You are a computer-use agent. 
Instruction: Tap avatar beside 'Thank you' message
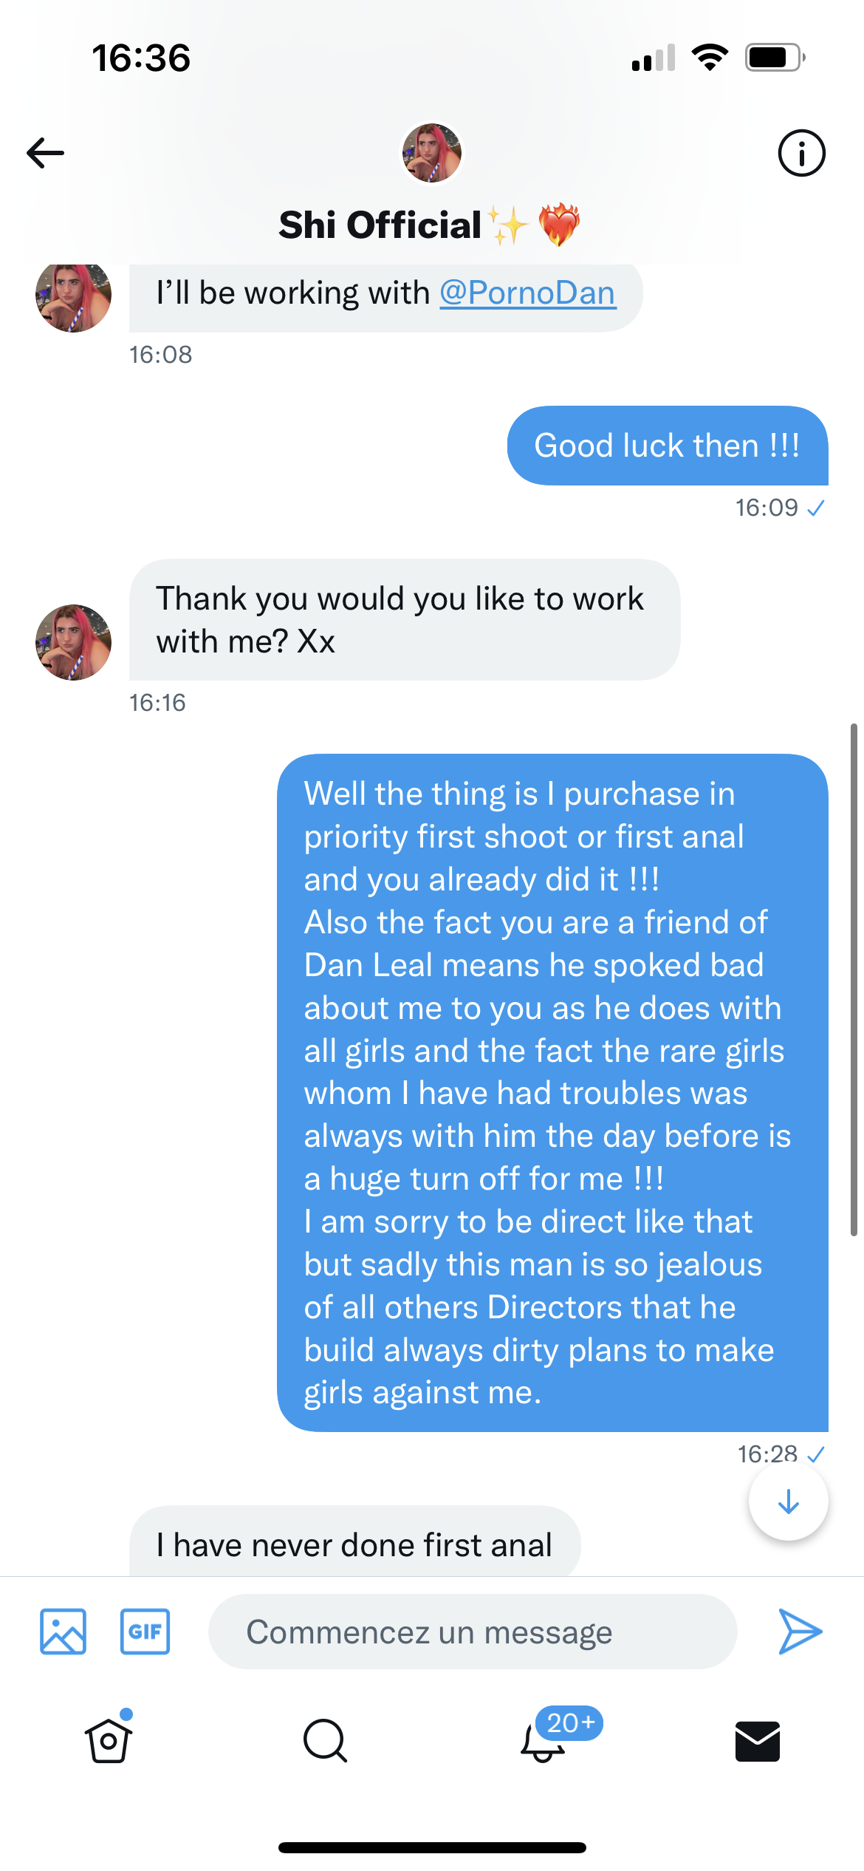(x=74, y=642)
